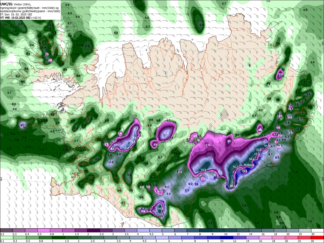Pick the light violet swatch labeled 14 in bottom row
Viewport: 324px width, 243px height.
click(x=252, y=238)
